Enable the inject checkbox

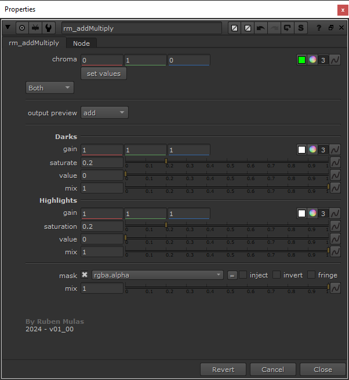tap(243, 275)
